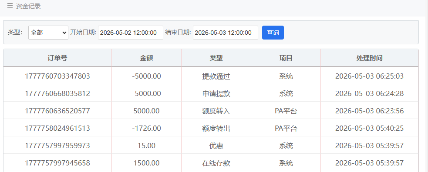Click 05:39:57 timestamp in 优惠 row
This screenshot has width=428, height=172.
tap(369, 146)
